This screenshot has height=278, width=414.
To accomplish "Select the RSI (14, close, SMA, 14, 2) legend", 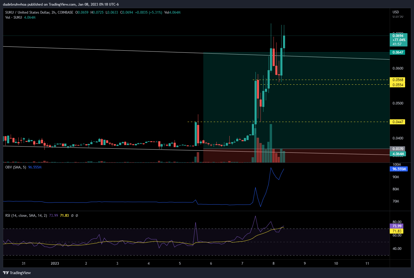I will coord(26,216).
